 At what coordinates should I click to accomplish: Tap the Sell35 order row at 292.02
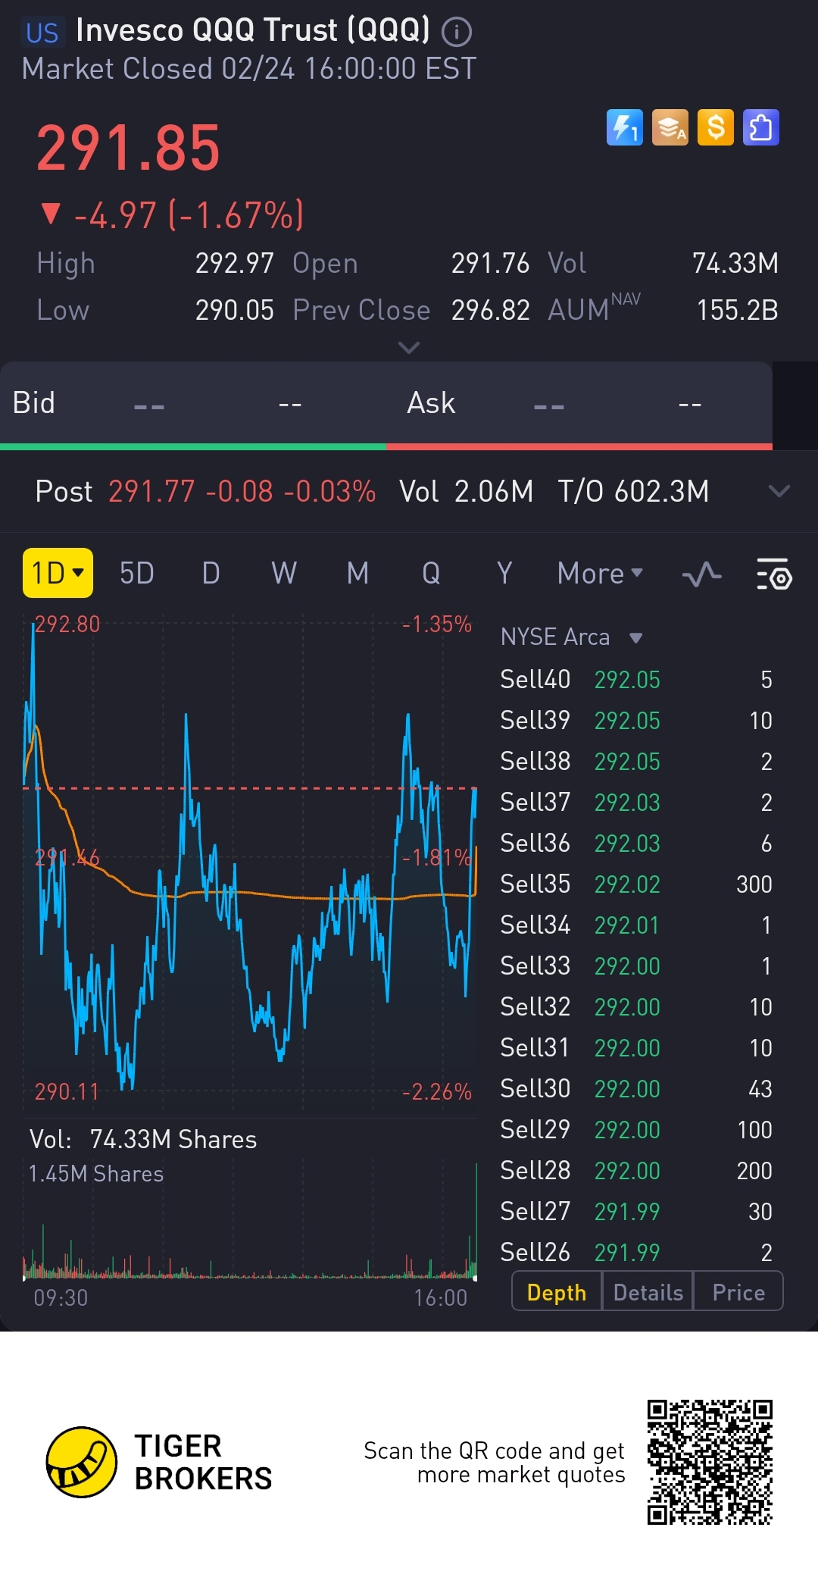(x=636, y=884)
